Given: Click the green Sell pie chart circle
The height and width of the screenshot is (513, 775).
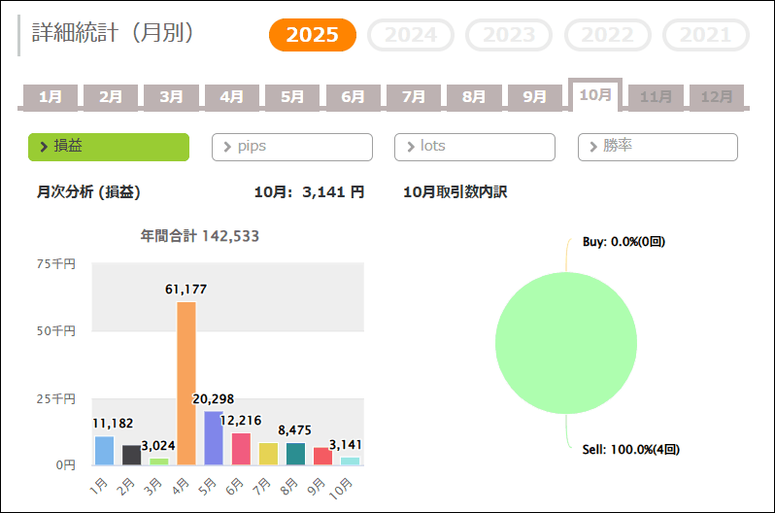Looking at the screenshot, I should (566, 343).
